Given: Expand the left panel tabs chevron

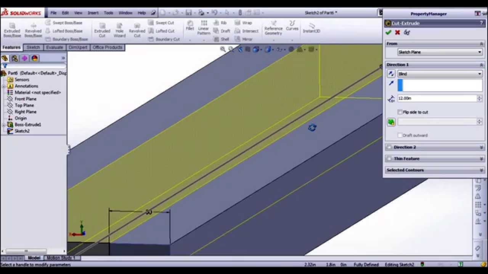Looking at the screenshot, I should click(63, 58).
